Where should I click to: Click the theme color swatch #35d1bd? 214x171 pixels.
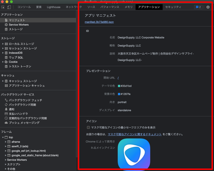click(119, 86)
